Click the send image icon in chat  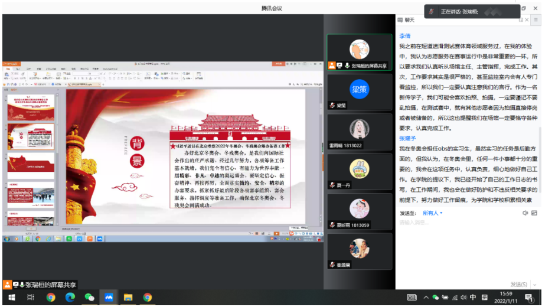534,213
